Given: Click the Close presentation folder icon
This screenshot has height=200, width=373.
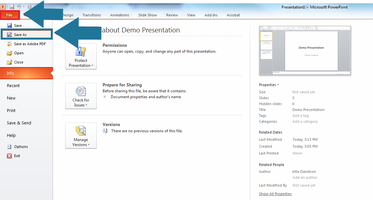Looking at the screenshot, I should click(10, 62).
